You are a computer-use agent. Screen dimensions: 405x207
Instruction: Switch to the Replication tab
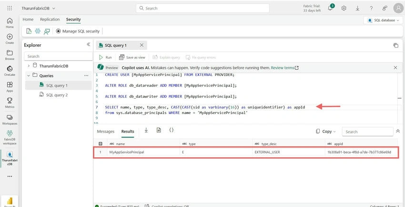pos(50,20)
